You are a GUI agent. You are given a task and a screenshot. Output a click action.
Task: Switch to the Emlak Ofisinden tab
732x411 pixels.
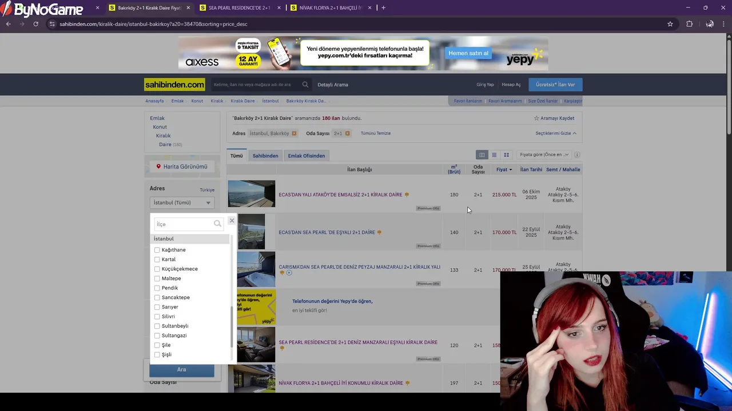(307, 156)
